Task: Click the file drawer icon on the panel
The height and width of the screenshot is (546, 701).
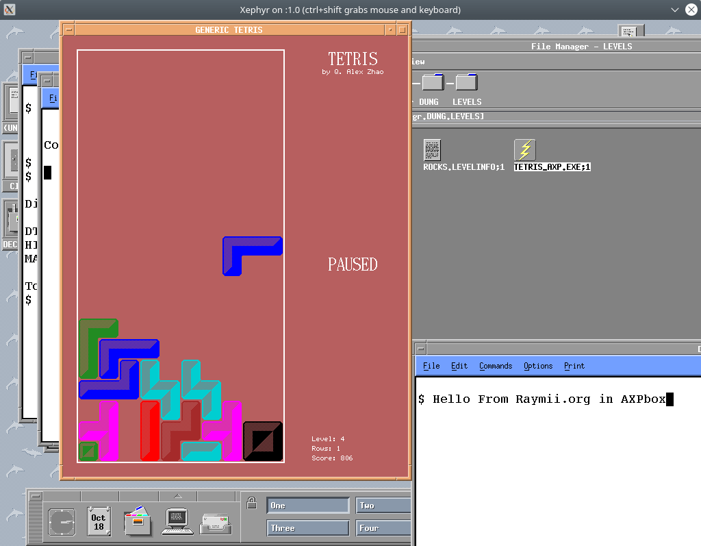Action: click(x=136, y=521)
